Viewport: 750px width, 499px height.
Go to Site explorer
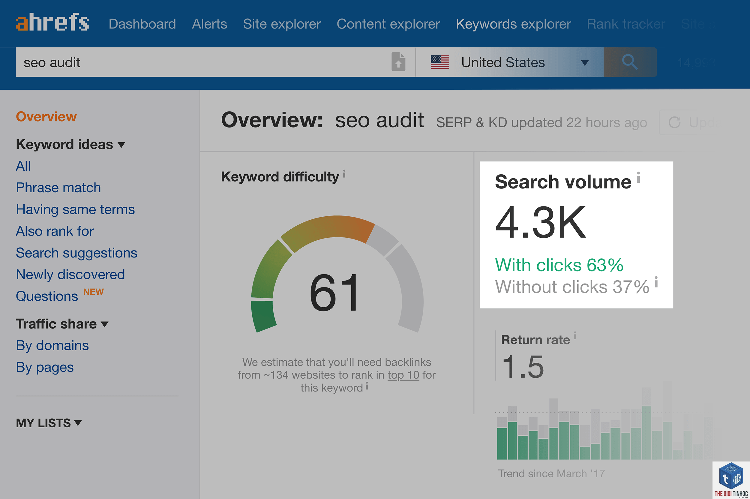coord(282,24)
